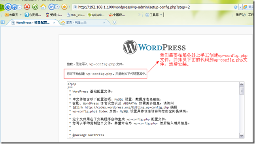Click the code box scrollbar thumb
The width and height of the screenshot is (255, 144).
[242, 91]
